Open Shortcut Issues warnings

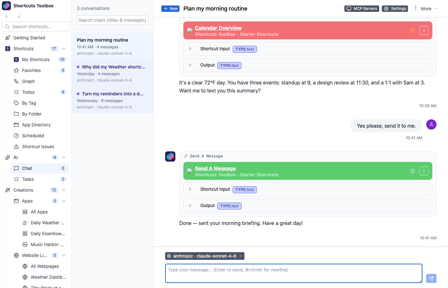[40, 147]
